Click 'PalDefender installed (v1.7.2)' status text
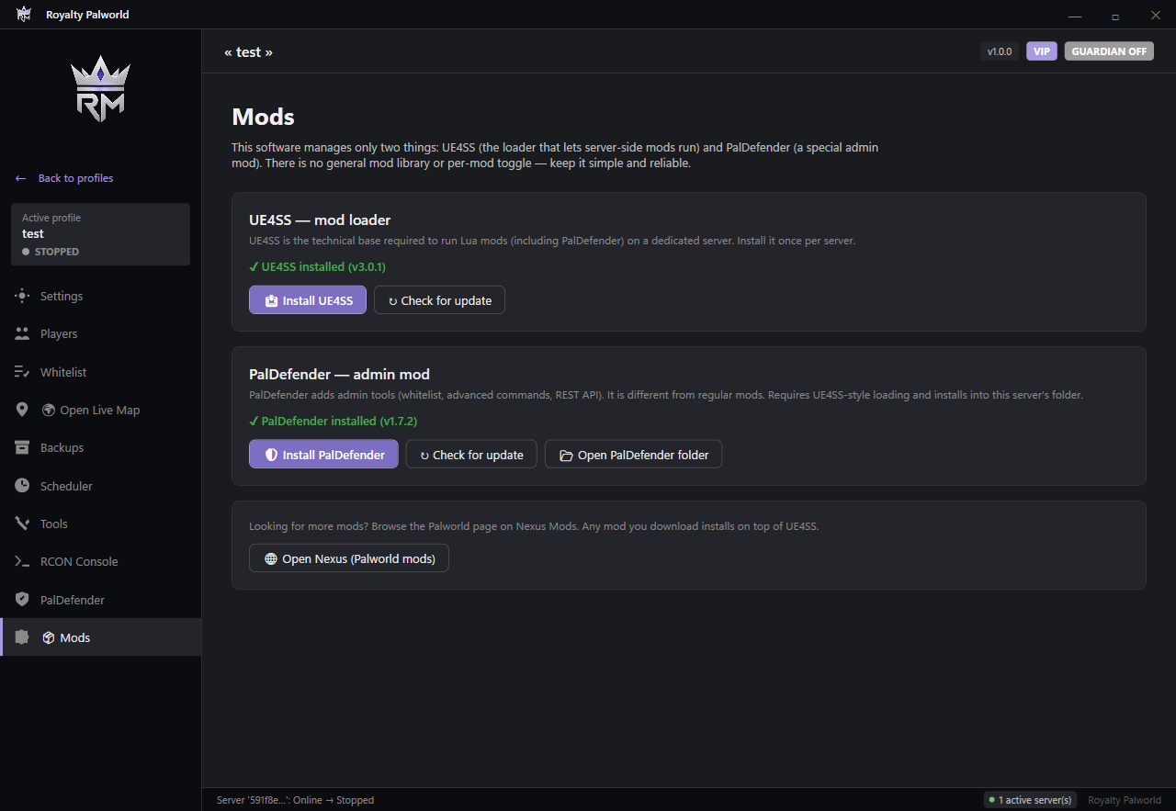The image size is (1176, 811). click(x=334, y=422)
